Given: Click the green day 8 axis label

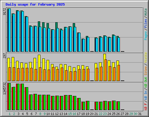Looking at the screenshot, I should [x=40, y=114].
